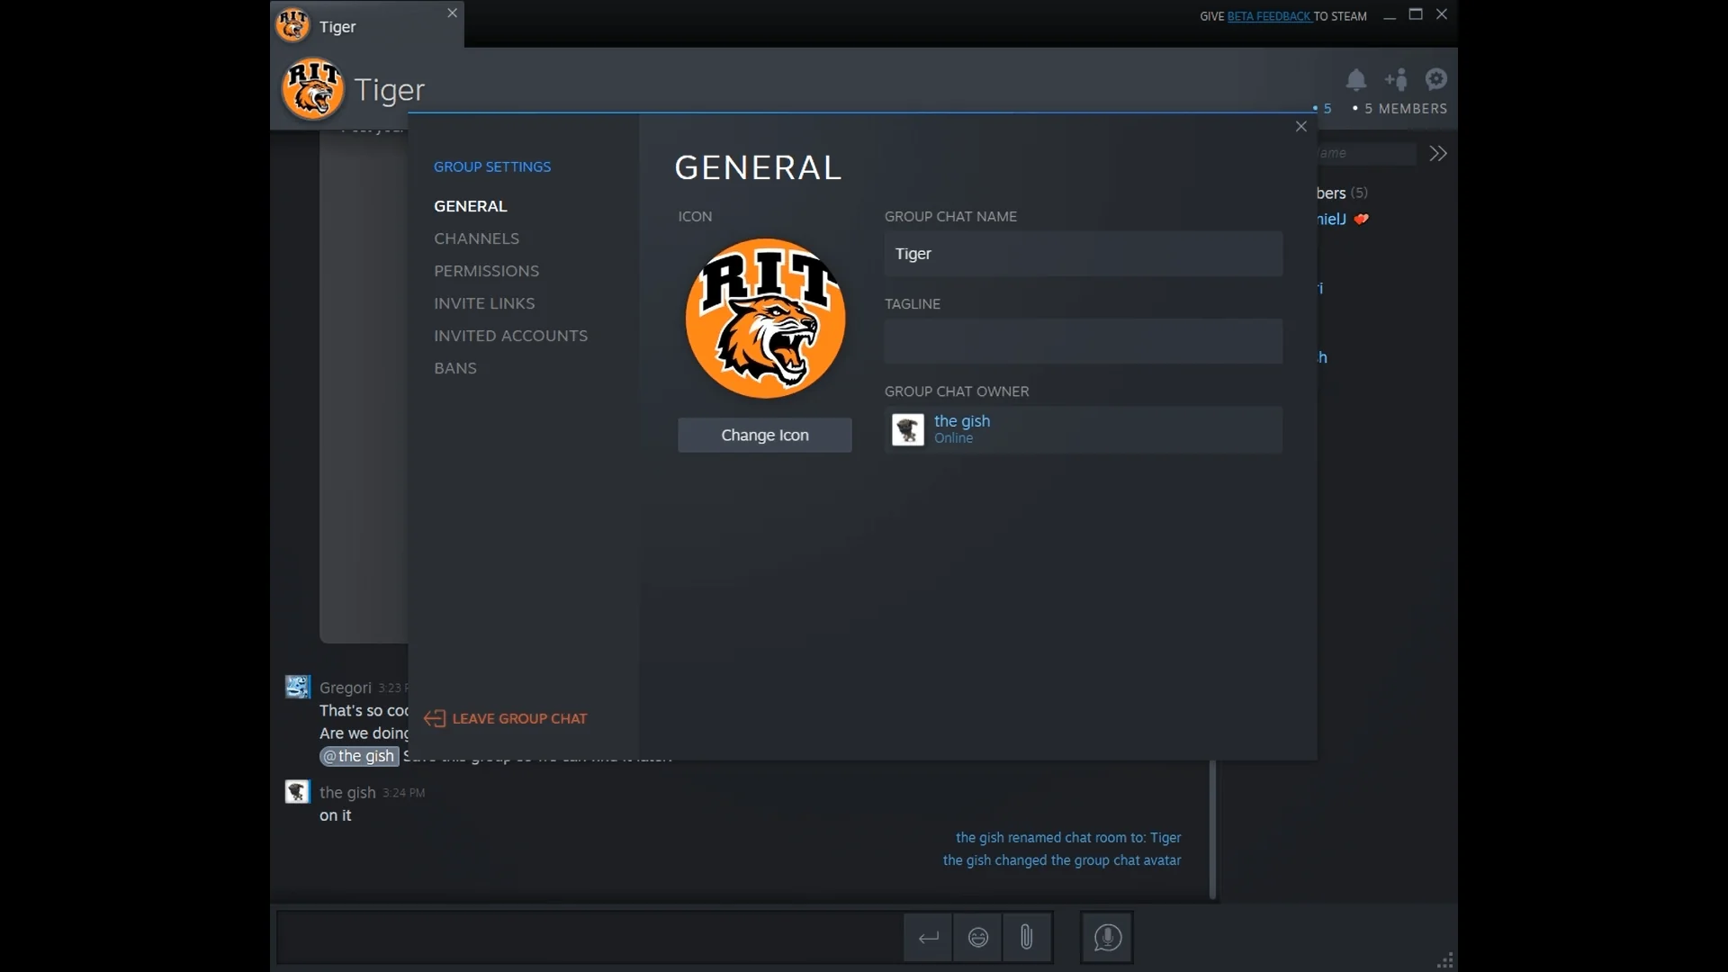Open the Bans settings section
This screenshot has width=1728, height=972.
click(455, 368)
